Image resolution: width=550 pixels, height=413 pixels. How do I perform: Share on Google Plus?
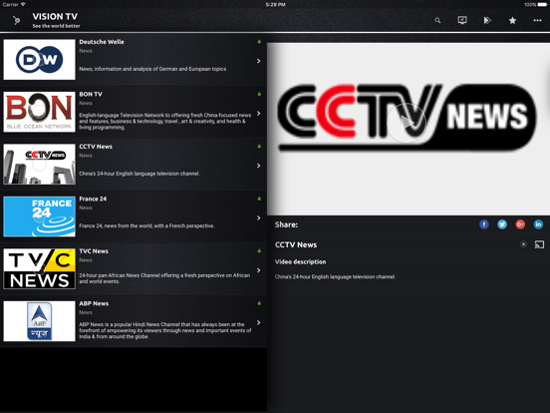(520, 224)
